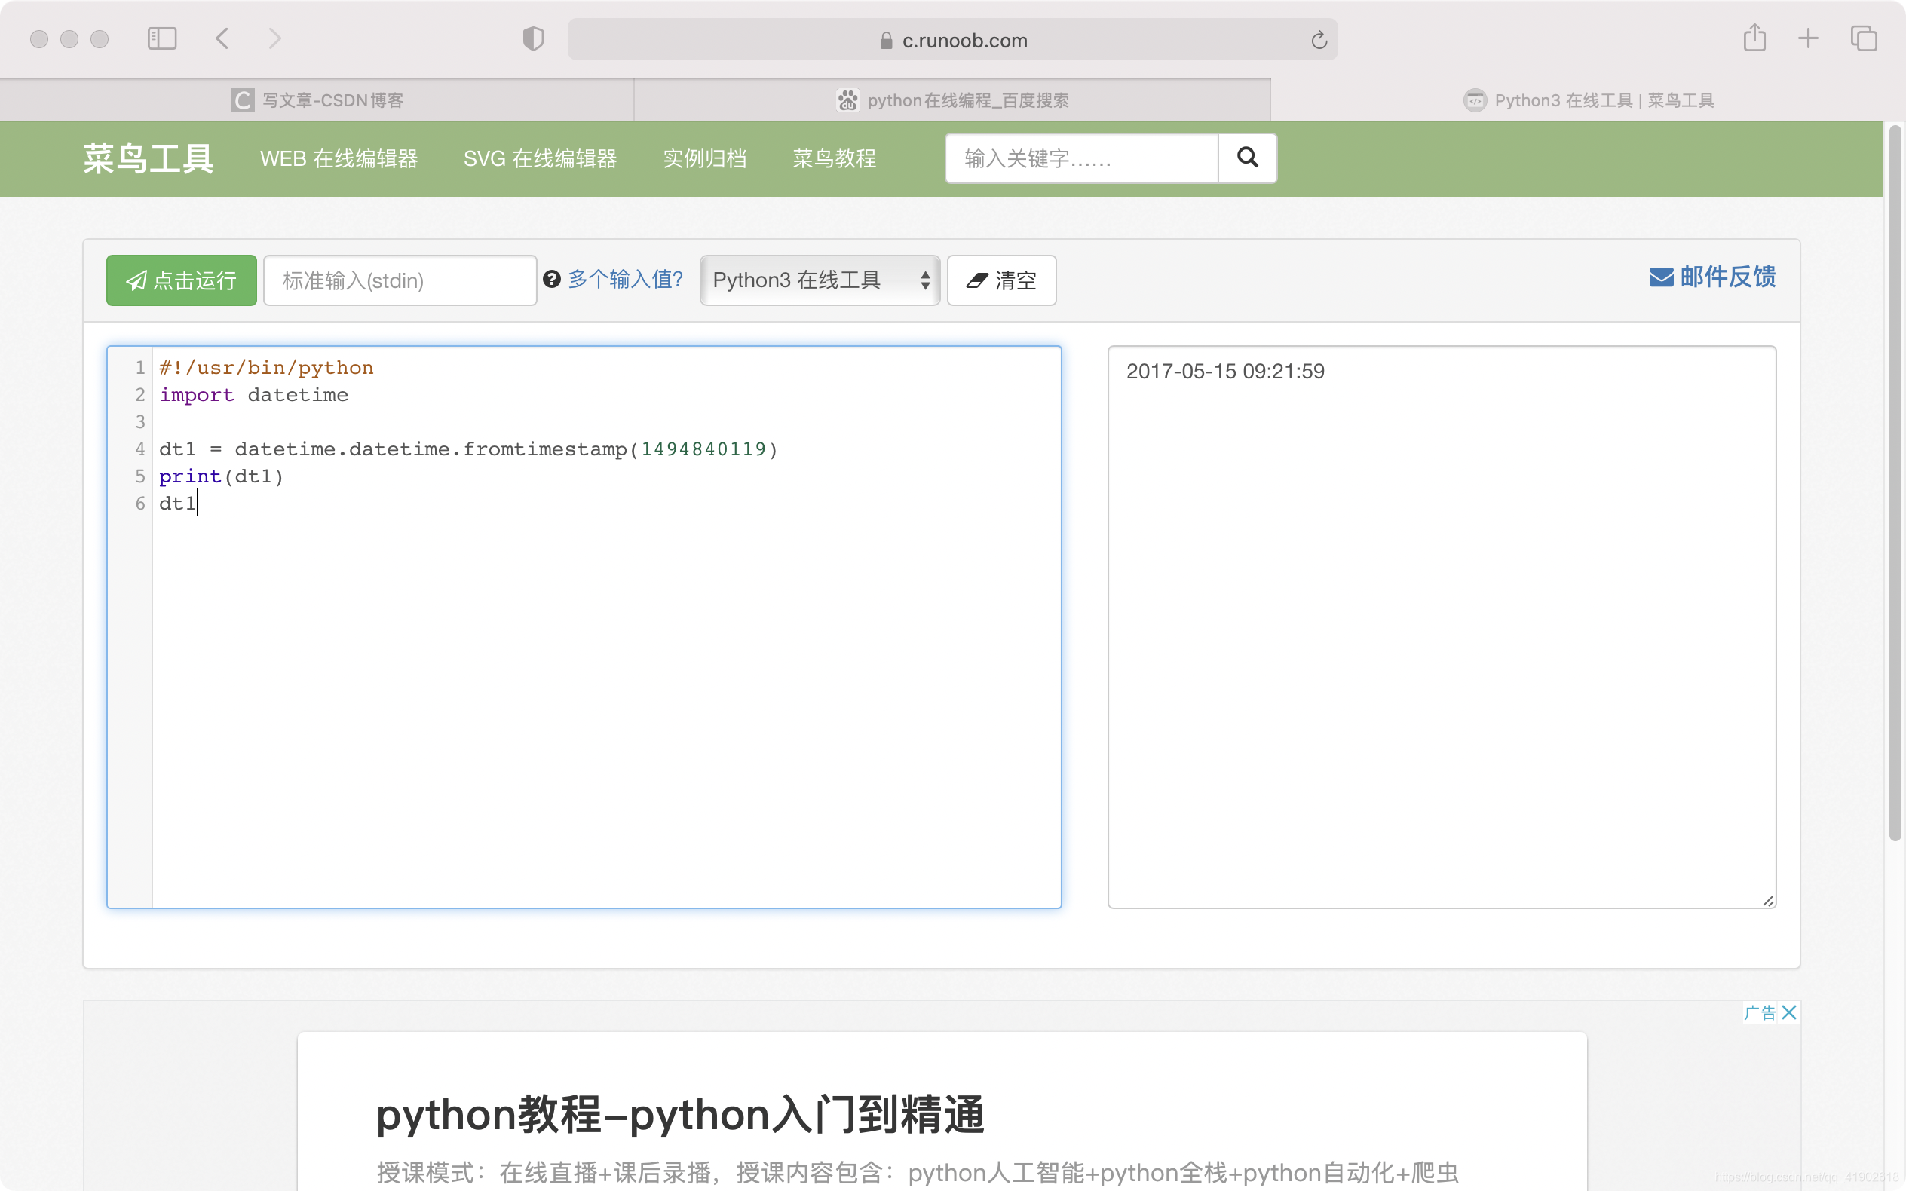Image resolution: width=1906 pixels, height=1191 pixels.
Task: Reload the page with refresh icon
Action: coord(1319,40)
